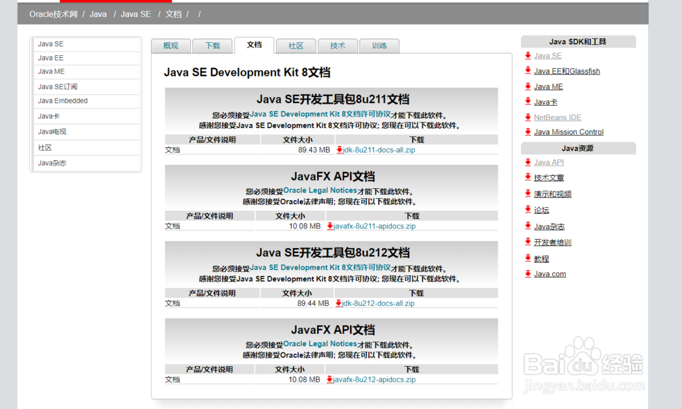Click the red arrow icon beside Java EE和Glassfish

(x=528, y=71)
